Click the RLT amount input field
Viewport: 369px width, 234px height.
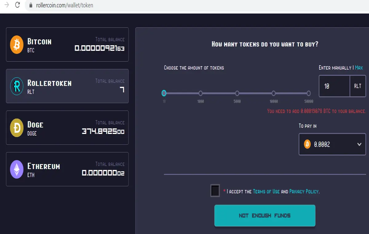tap(335, 86)
